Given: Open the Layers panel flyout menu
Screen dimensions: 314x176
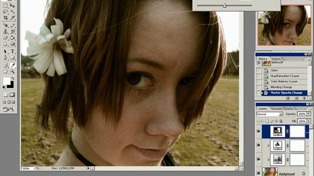Looking at the screenshot, I should pos(311,109).
